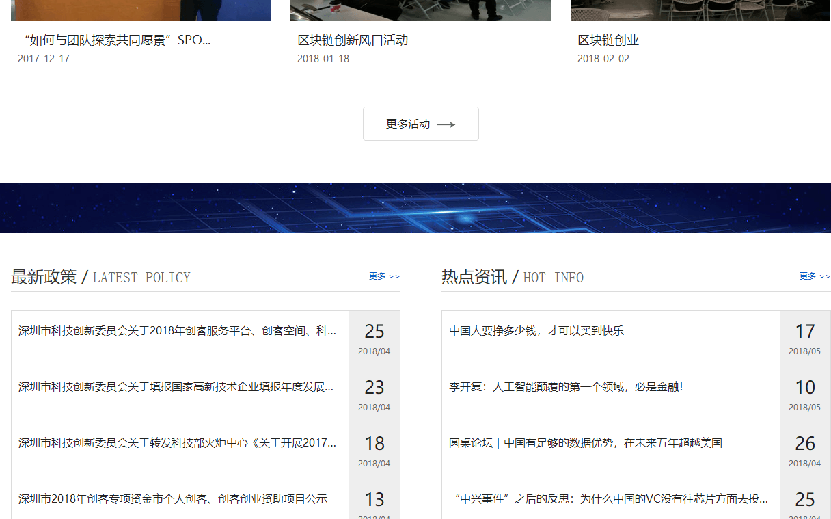The height and width of the screenshot is (519, 831).
Task: Open the 区块链创业 event thumbnail
Action: pos(700,10)
